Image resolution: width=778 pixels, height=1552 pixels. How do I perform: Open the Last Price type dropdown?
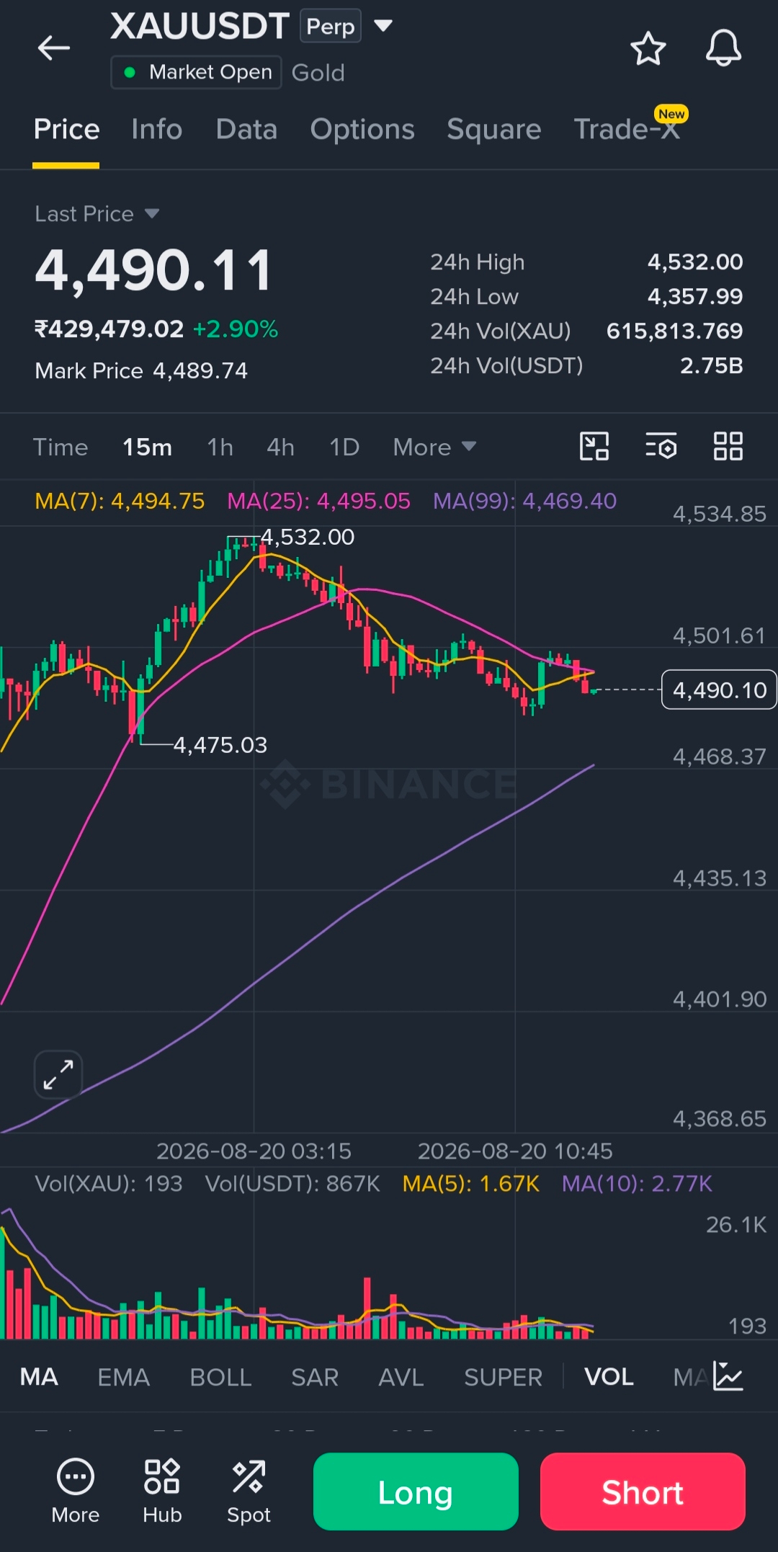(x=97, y=214)
